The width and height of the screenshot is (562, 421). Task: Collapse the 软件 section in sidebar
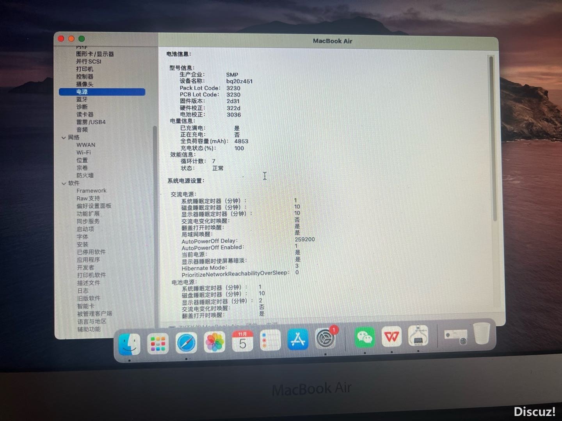point(64,184)
